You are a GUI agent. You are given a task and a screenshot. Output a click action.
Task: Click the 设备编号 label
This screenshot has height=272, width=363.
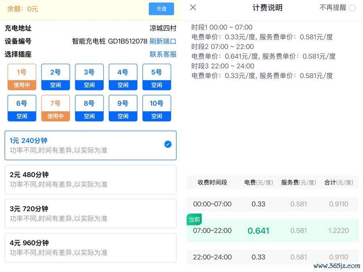click(18, 41)
